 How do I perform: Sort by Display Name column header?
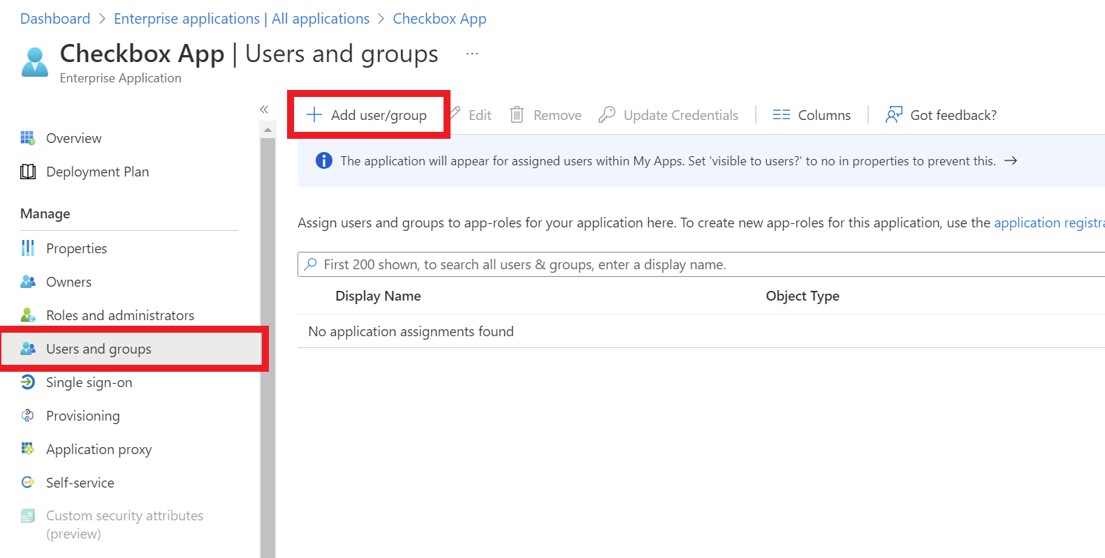(378, 296)
